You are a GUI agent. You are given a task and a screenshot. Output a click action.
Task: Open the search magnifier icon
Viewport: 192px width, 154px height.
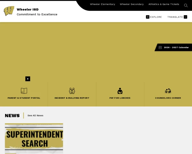coord(186,5)
